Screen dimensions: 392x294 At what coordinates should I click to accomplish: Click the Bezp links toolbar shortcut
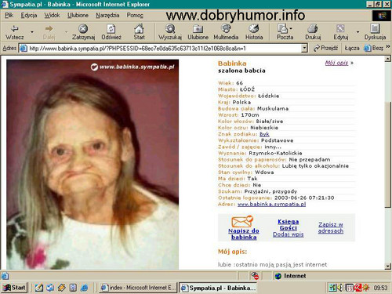(374, 48)
